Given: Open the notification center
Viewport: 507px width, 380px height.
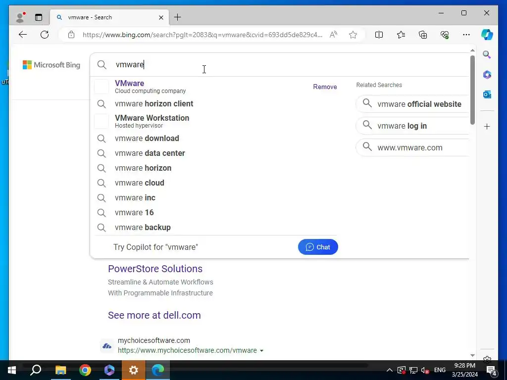Looking at the screenshot, I should pyautogui.click(x=492, y=370).
